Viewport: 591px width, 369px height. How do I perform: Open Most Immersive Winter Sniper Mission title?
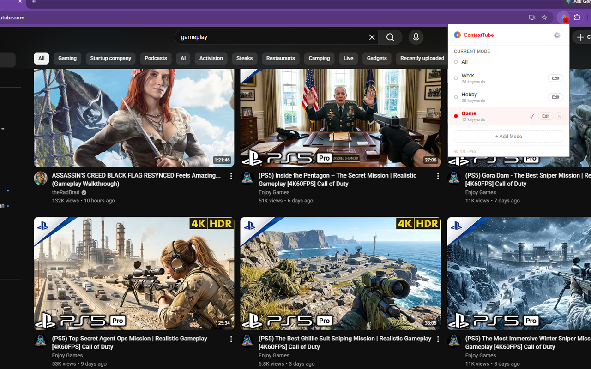pyautogui.click(x=528, y=343)
